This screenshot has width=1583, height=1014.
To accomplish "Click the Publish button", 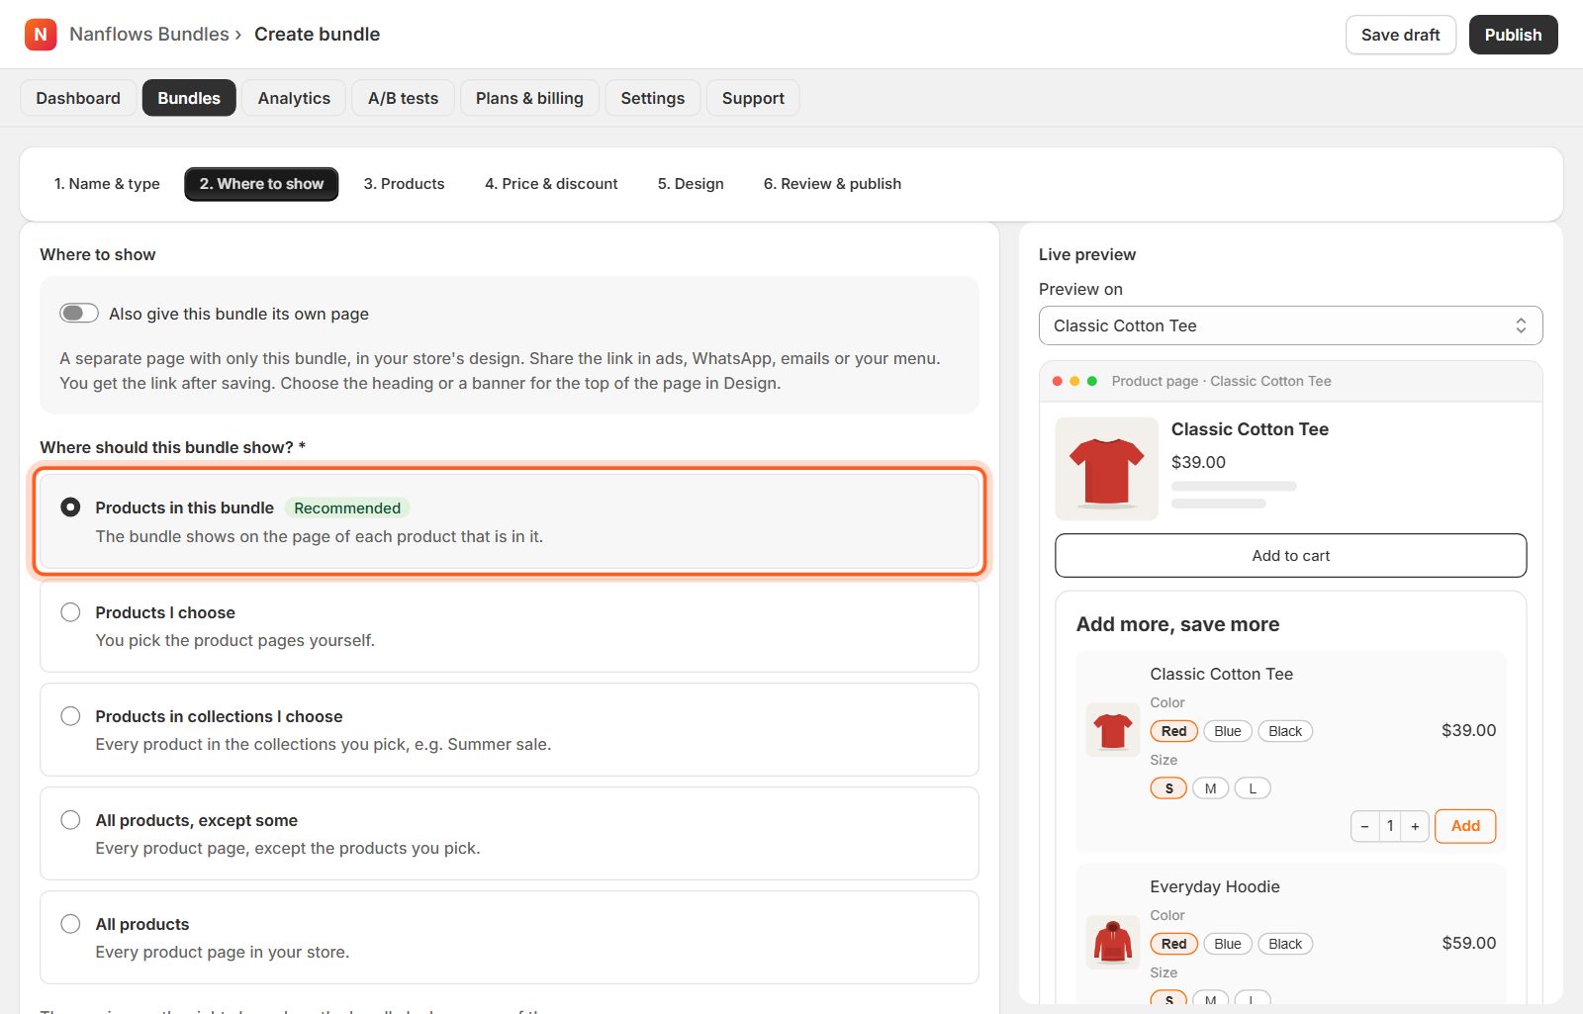I will tap(1513, 35).
